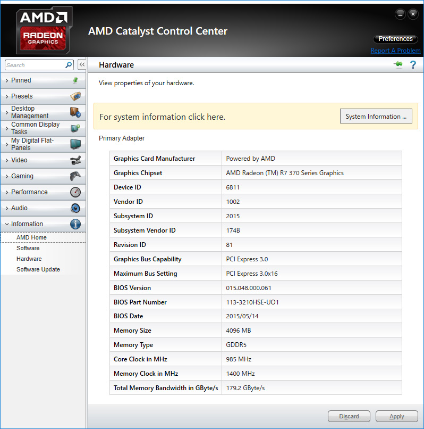This screenshot has height=429, width=424.
Task: Collapse sidebar with double-chevron button
Action: click(82, 65)
